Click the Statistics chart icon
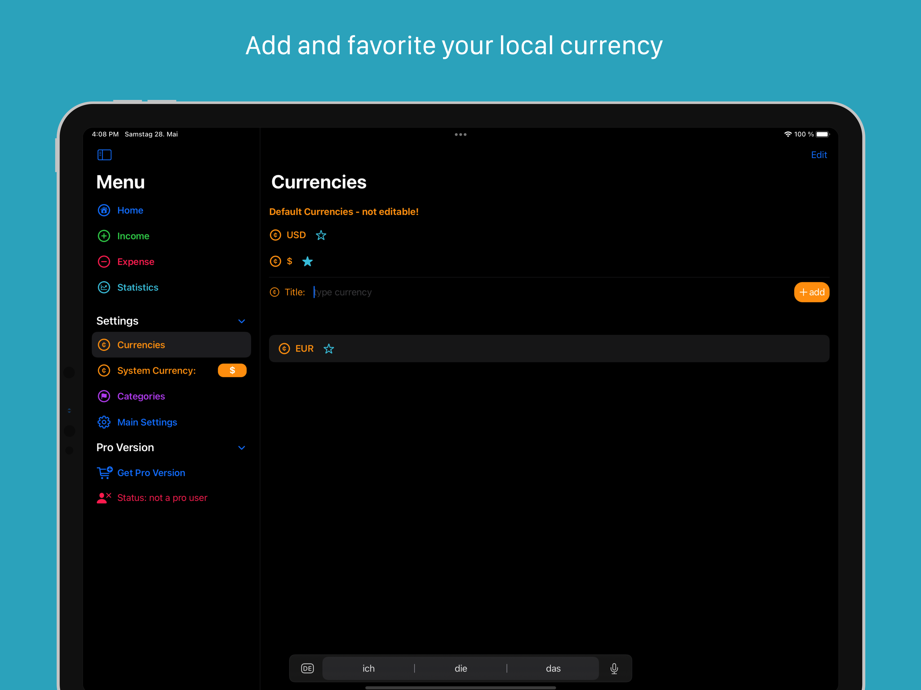 coord(104,288)
